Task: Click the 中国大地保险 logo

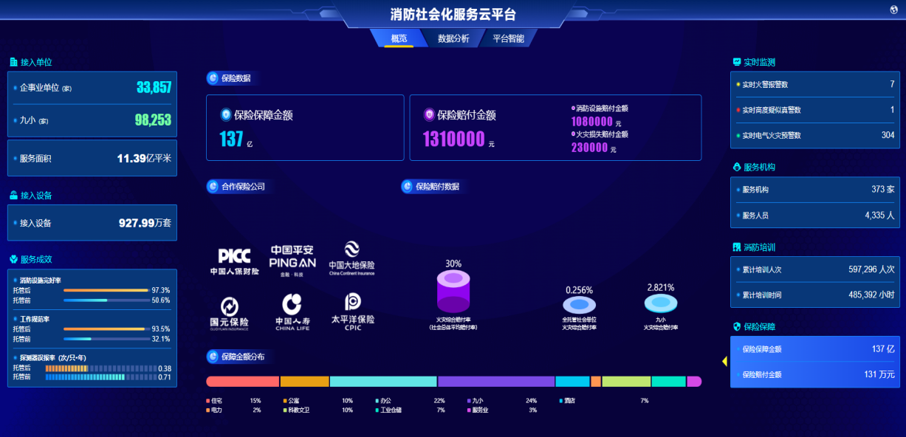Action: 351,259
